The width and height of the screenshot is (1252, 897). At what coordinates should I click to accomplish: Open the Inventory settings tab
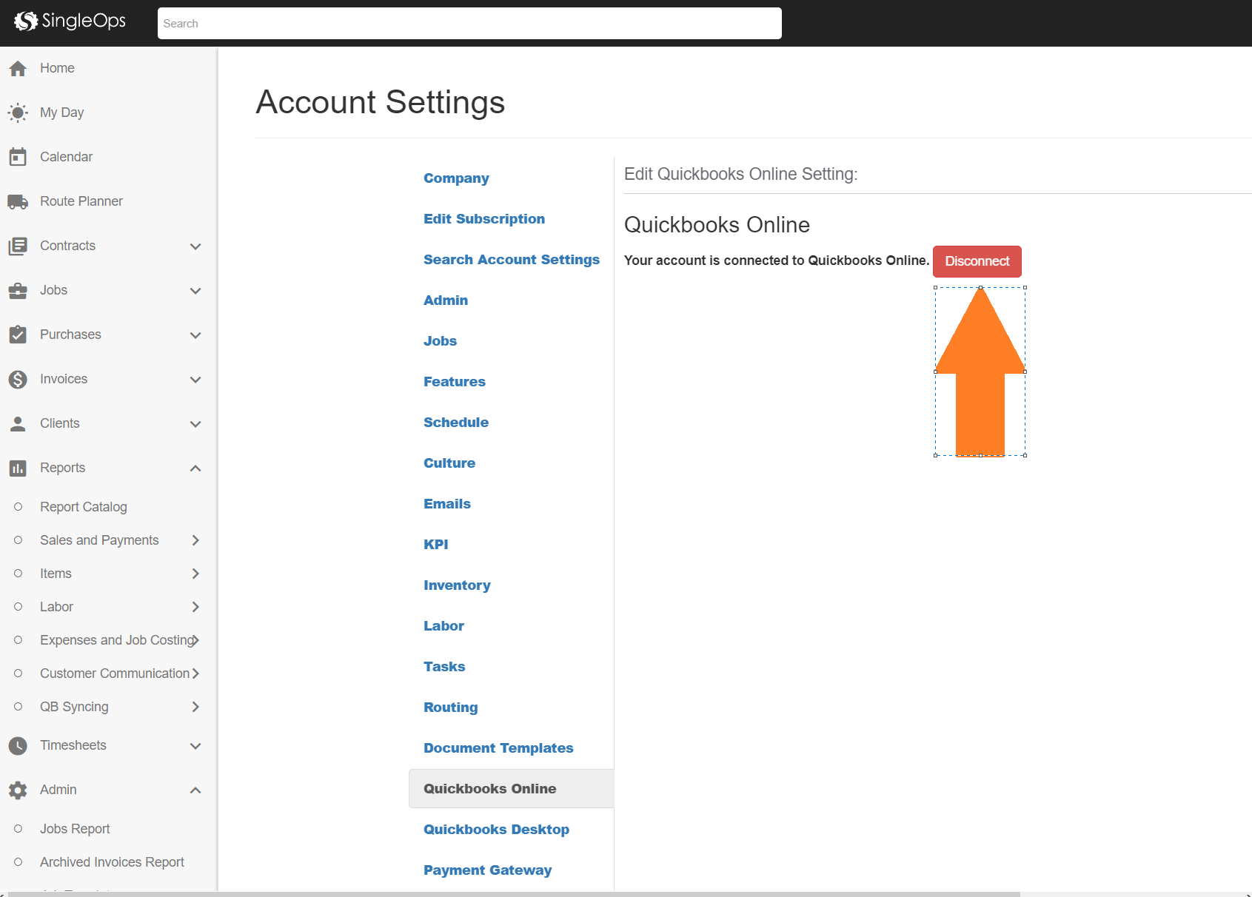coord(457,585)
